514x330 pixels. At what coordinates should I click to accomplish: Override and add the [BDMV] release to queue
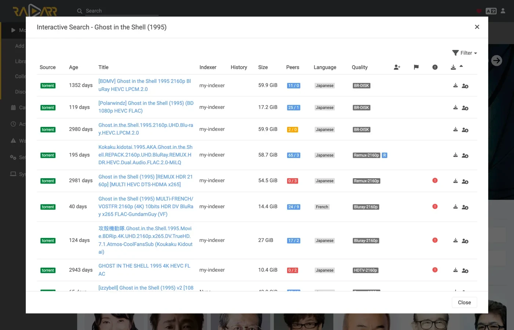(465, 86)
